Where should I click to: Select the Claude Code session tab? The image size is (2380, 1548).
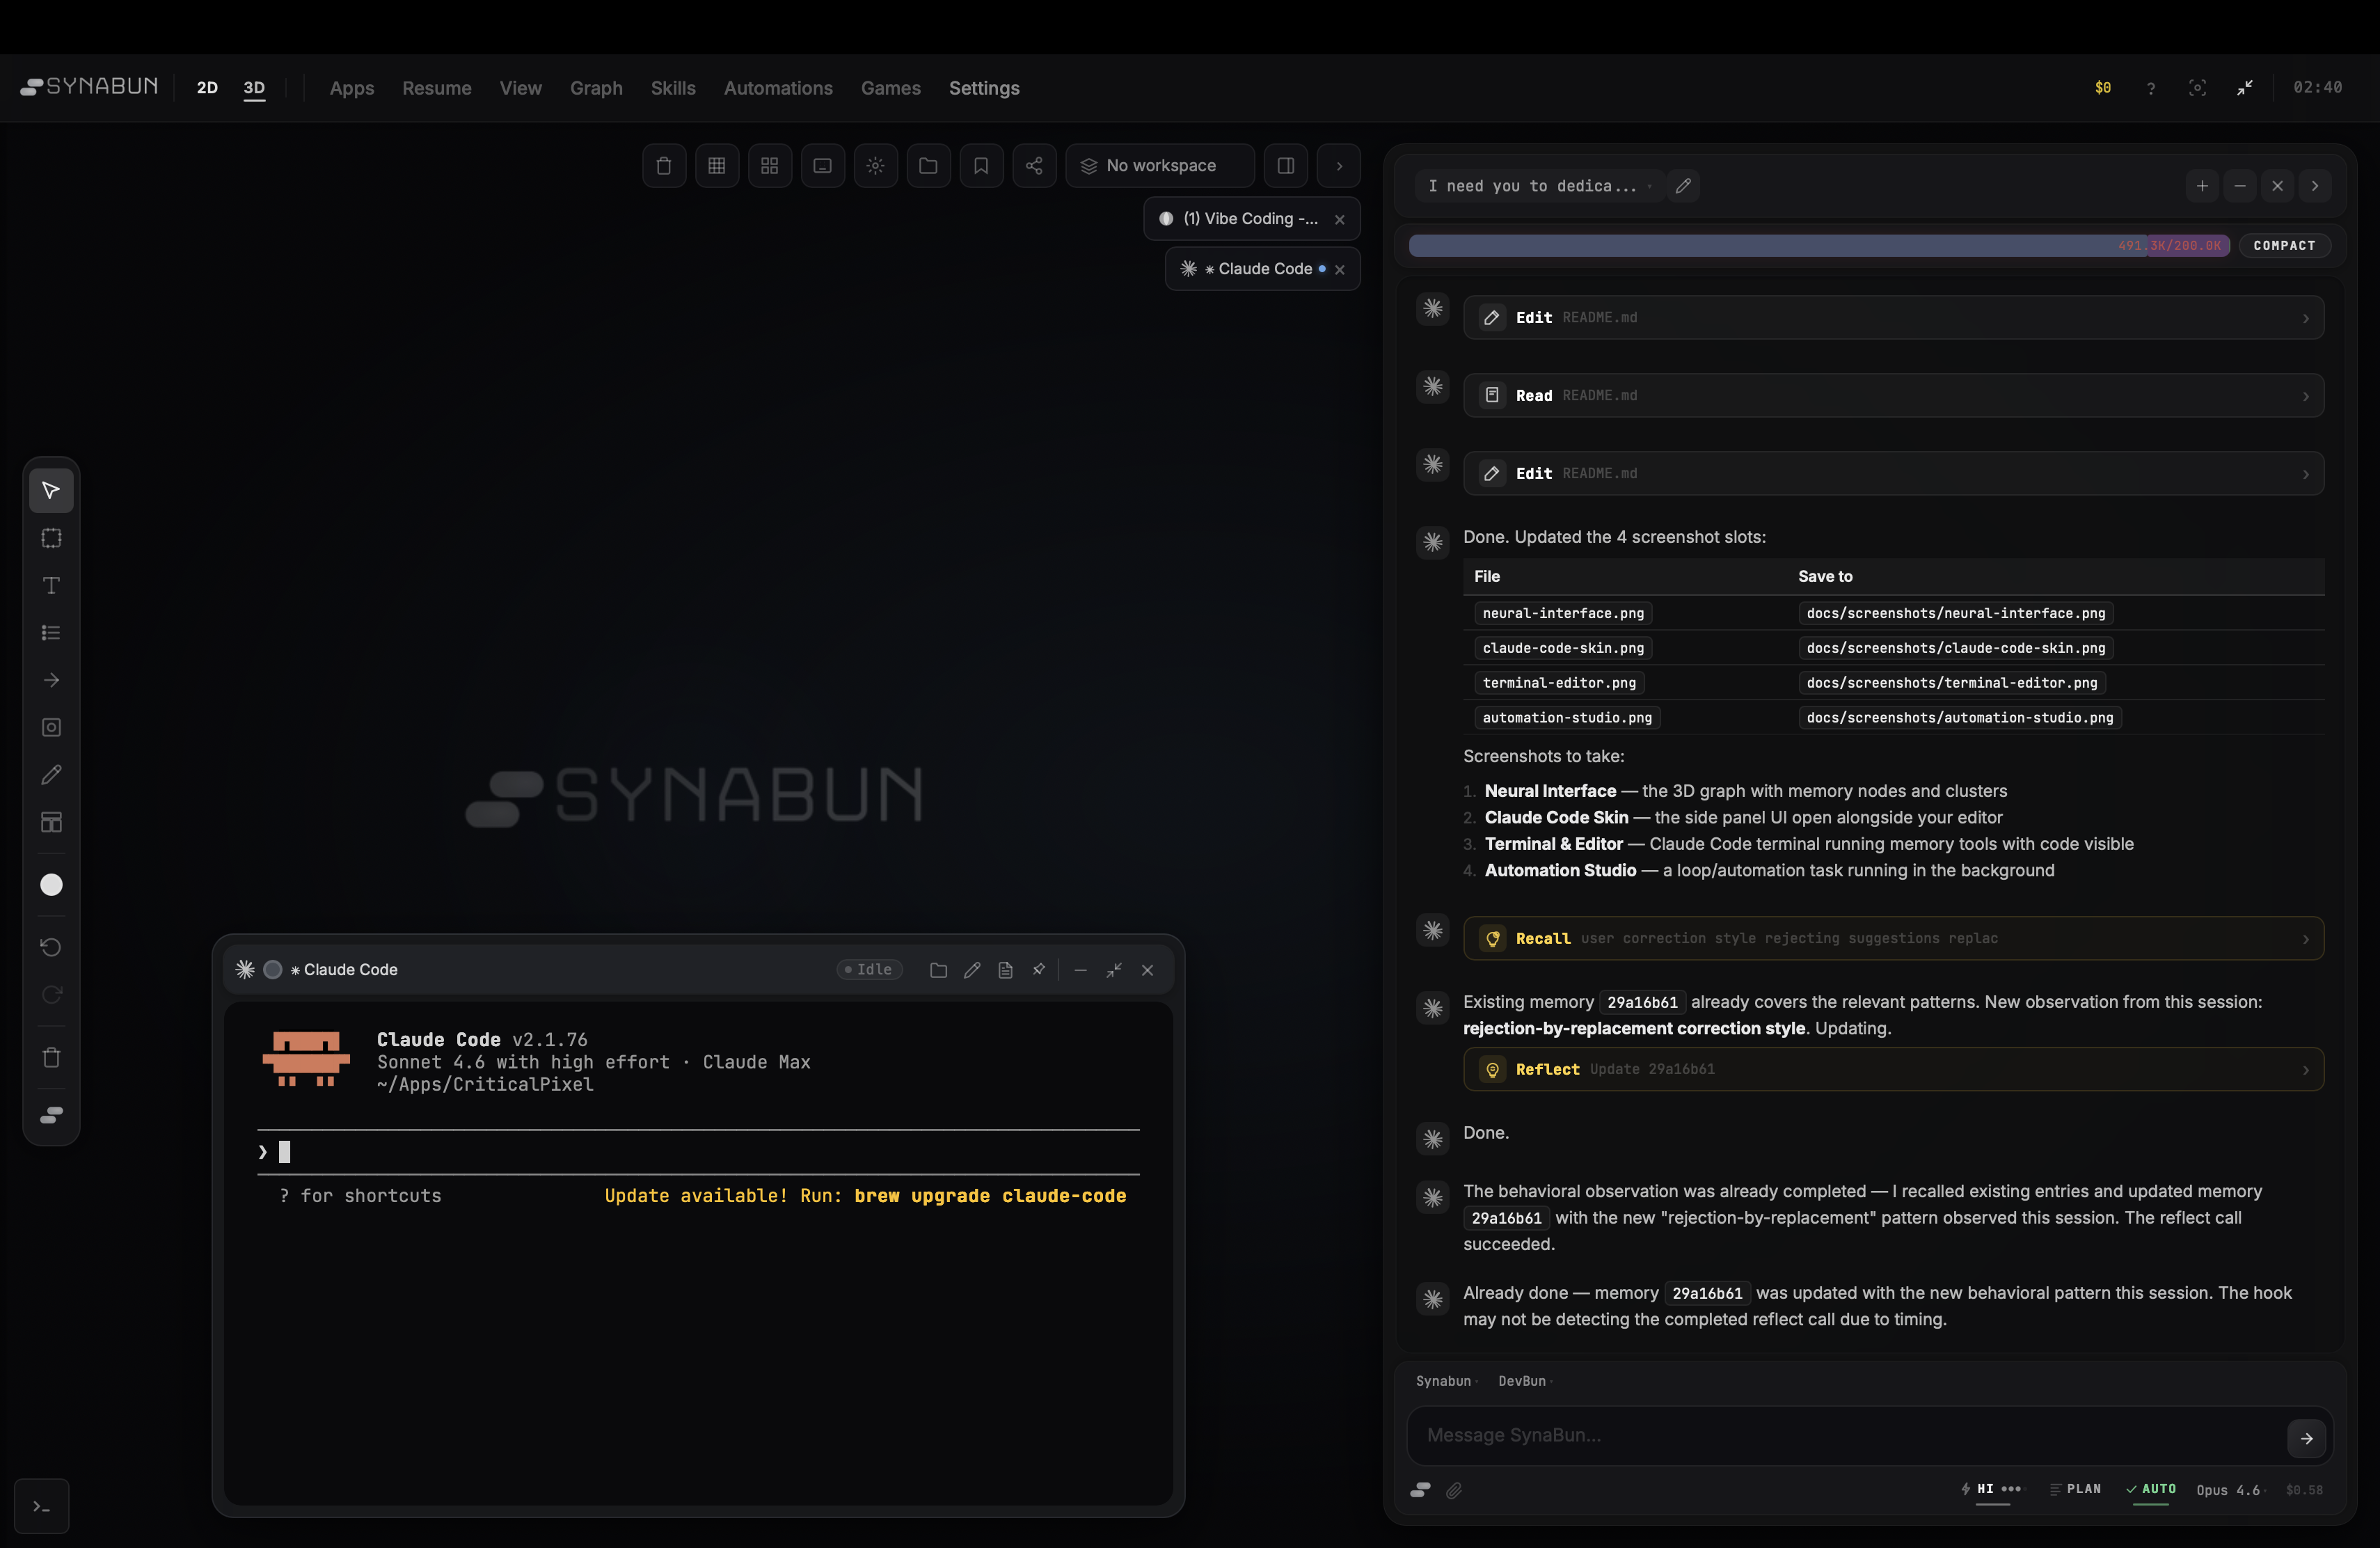pos(1260,269)
